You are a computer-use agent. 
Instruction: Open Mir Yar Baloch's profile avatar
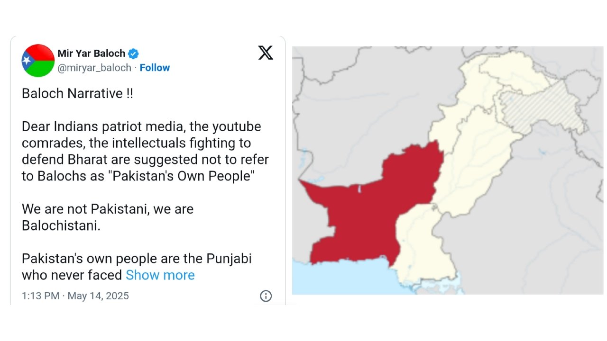pyautogui.click(x=38, y=61)
